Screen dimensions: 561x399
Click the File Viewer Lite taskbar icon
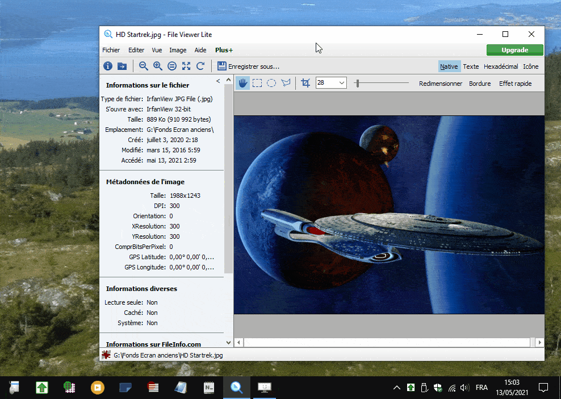pyautogui.click(x=236, y=387)
